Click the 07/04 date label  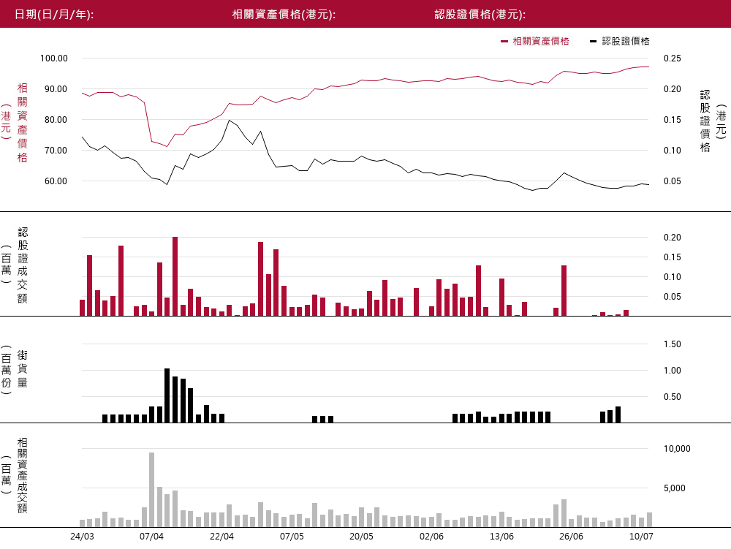[151, 537]
